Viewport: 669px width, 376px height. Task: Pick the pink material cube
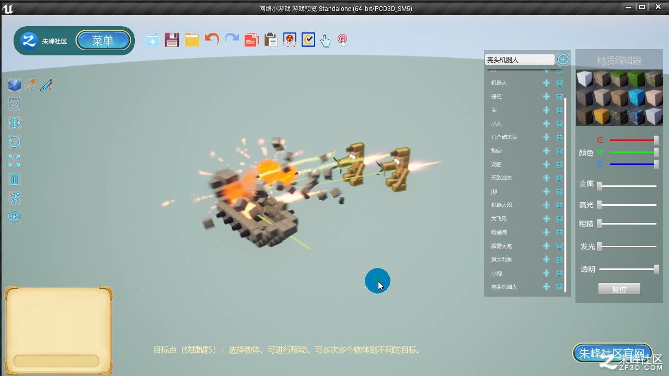(653, 98)
